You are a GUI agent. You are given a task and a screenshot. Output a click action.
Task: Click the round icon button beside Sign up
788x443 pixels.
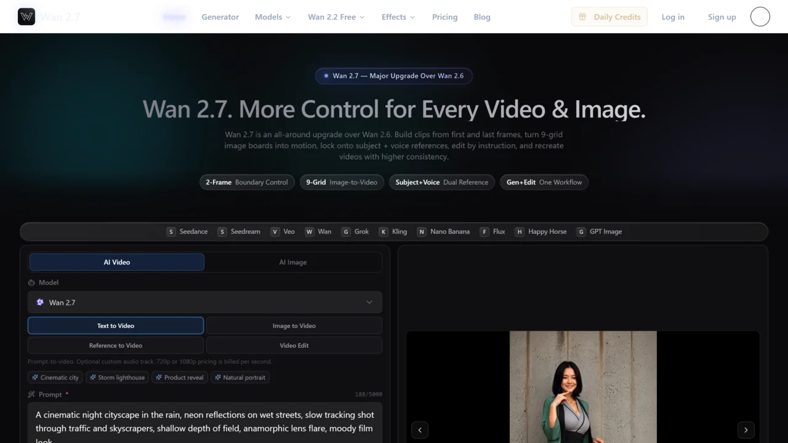click(x=760, y=17)
